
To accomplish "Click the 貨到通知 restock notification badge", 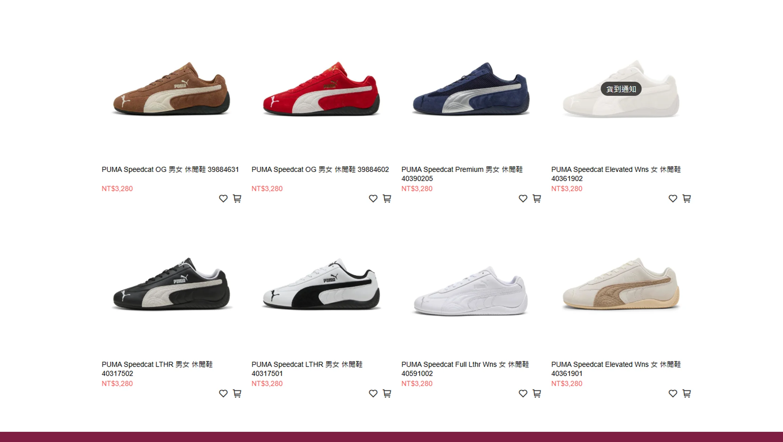I will (621, 89).
